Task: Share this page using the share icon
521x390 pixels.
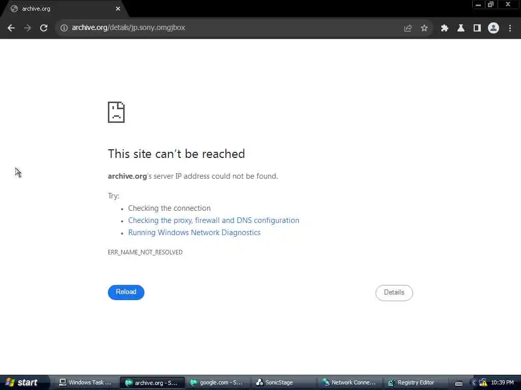Action: [408, 28]
